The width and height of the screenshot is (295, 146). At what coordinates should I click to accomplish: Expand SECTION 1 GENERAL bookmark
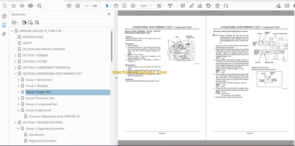[15, 55]
